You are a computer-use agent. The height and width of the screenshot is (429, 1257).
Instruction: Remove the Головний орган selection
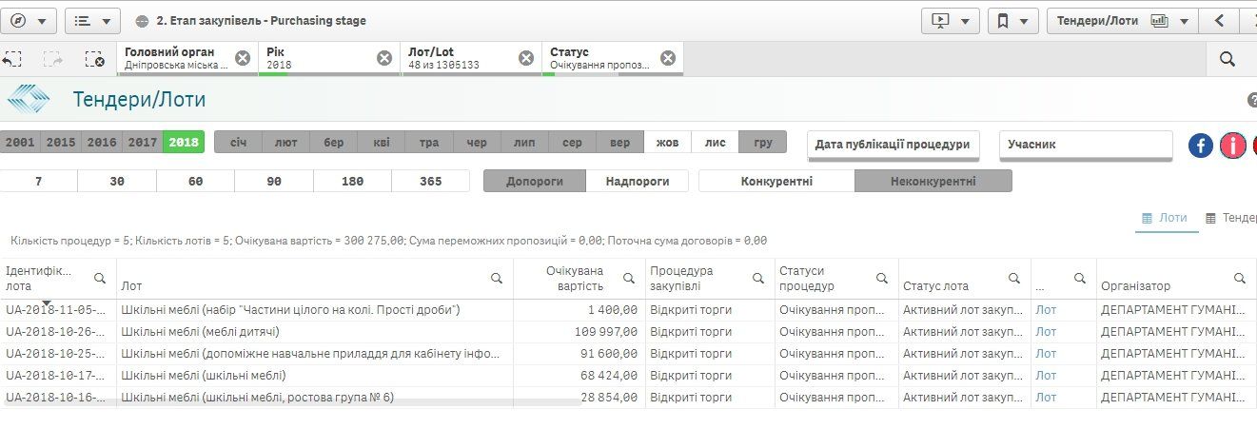pos(243,58)
